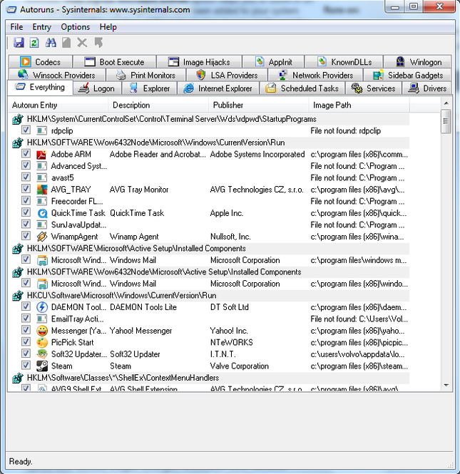Switch to the Logon tab
460x474 pixels.
[x=97, y=88]
